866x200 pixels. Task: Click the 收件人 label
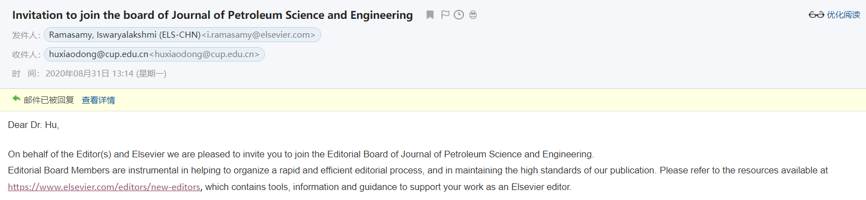(27, 55)
